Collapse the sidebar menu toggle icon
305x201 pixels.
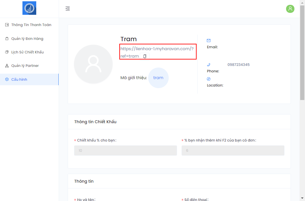(x=67, y=8)
